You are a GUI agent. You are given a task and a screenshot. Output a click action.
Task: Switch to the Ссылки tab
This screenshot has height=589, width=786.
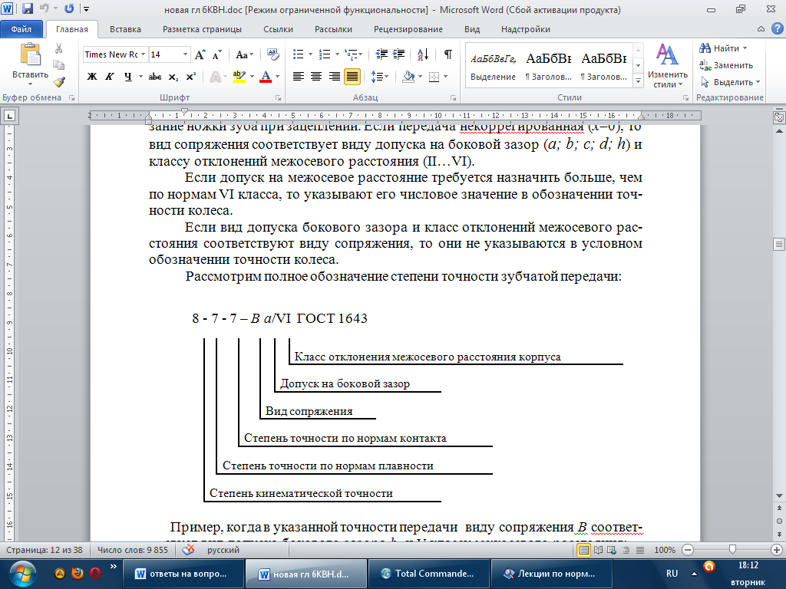click(x=278, y=29)
